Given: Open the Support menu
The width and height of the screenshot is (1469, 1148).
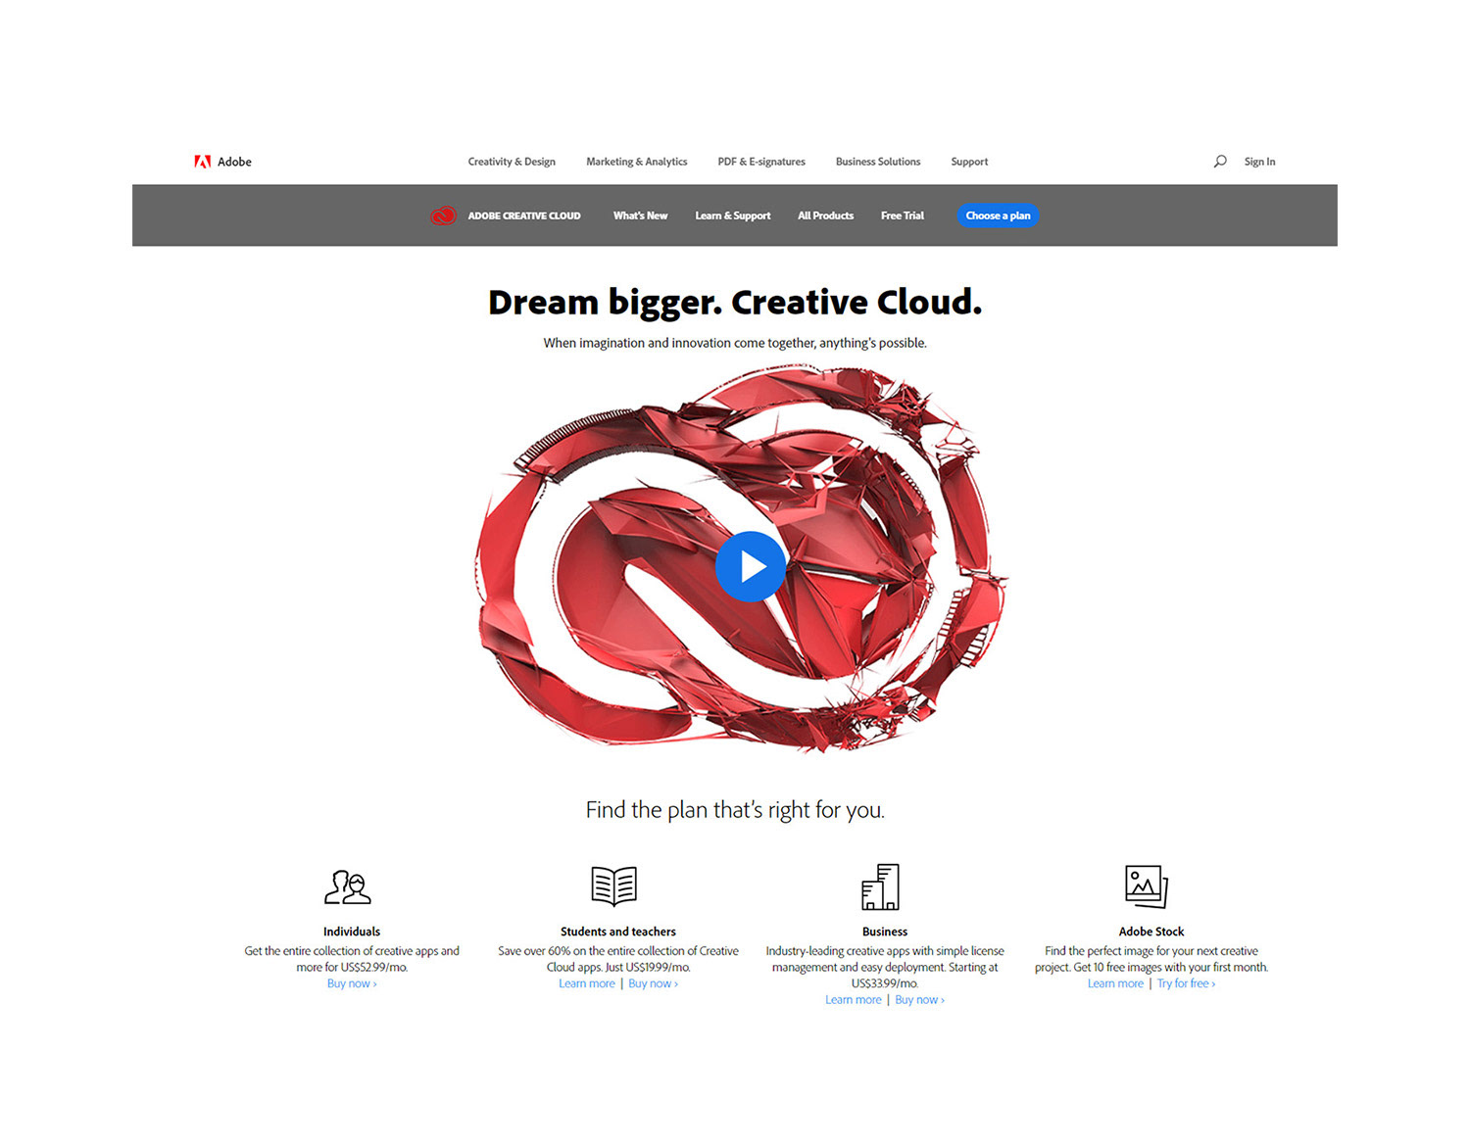Looking at the screenshot, I should (969, 162).
